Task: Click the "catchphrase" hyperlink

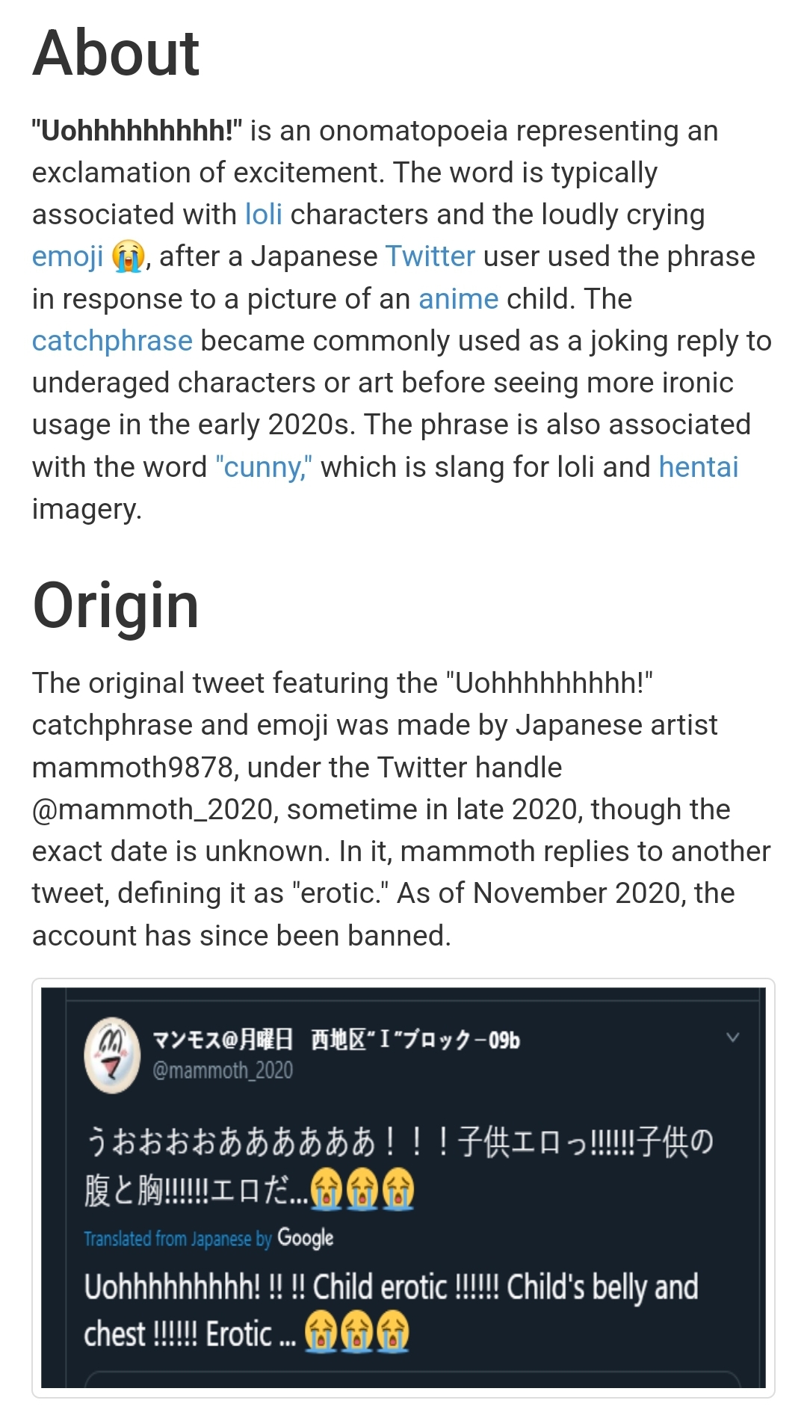Action: point(112,341)
